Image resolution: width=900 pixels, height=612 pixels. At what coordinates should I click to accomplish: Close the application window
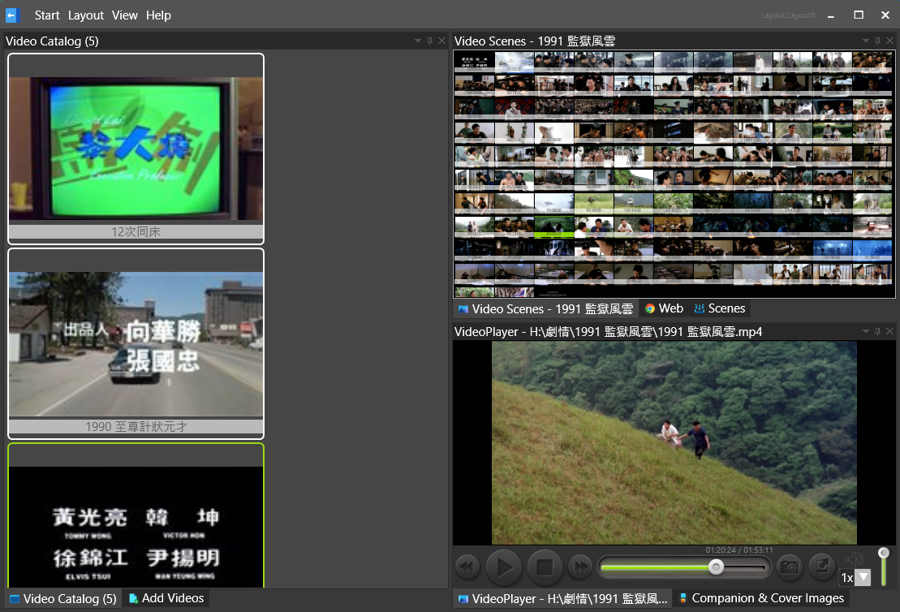point(885,15)
